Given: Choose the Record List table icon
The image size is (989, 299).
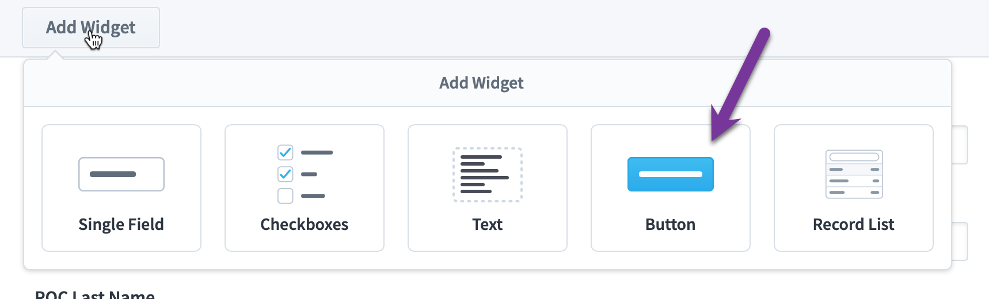Looking at the screenshot, I should click(854, 174).
